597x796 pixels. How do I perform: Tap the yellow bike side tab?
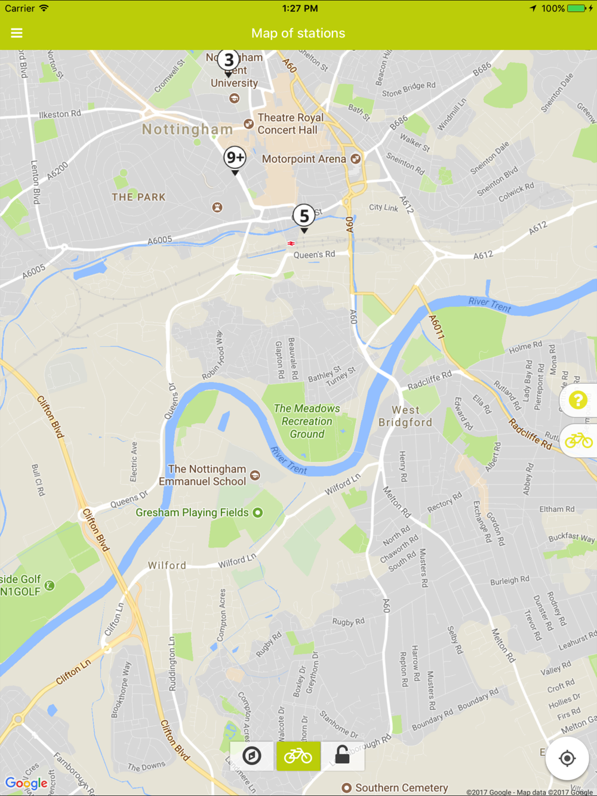(x=578, y=441)
